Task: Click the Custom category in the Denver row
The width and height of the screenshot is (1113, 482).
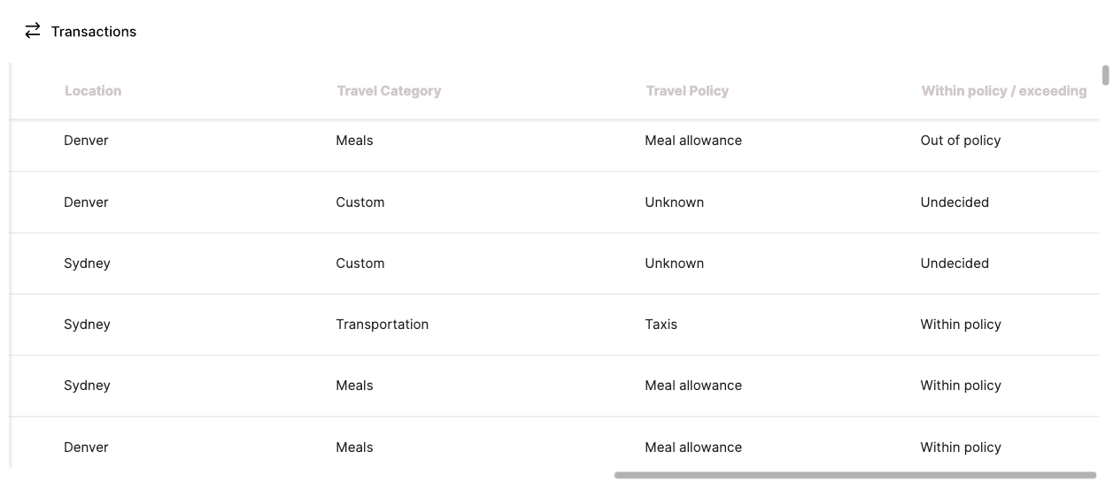Action: point(360,203)
